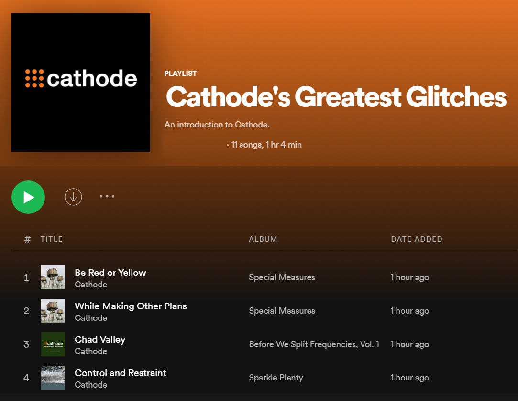Screen dimensions: 518x401
Task: Open artist Cathode under While Making Other Plans
Action: [x=91, y=318]
